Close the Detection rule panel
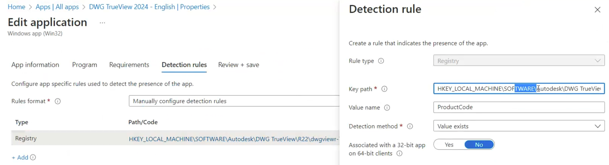This screenshot has height=165, width=609. (597, 10)
